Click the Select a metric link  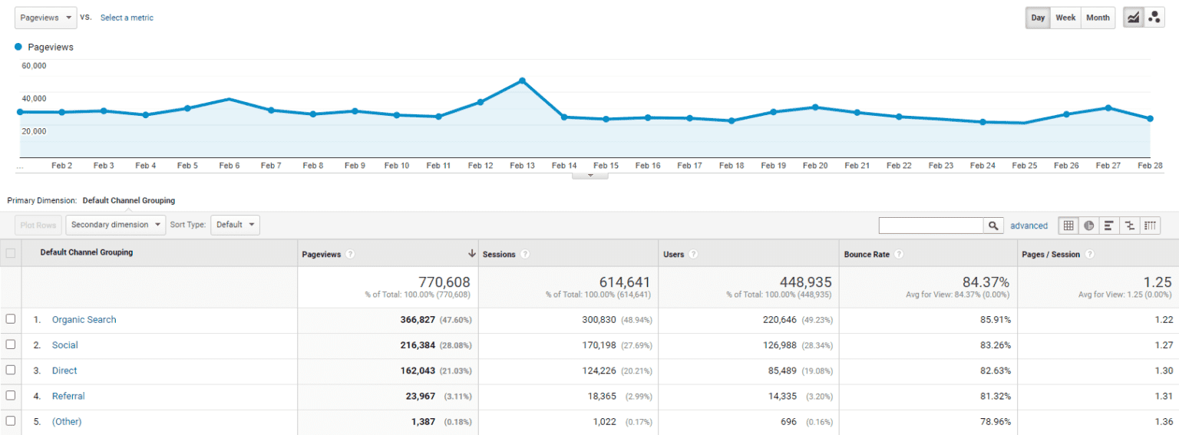coord(127,18)
